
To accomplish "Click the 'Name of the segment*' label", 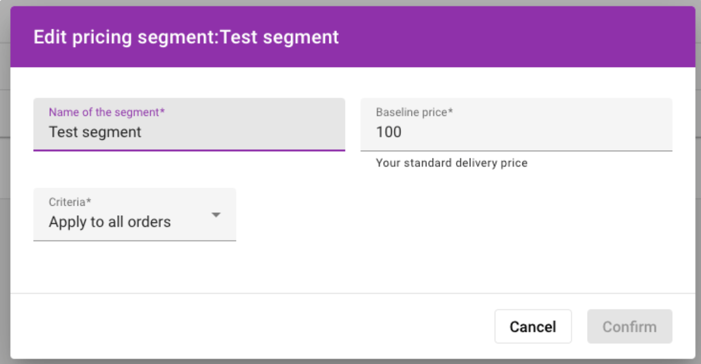I will (x=107, y=112).
